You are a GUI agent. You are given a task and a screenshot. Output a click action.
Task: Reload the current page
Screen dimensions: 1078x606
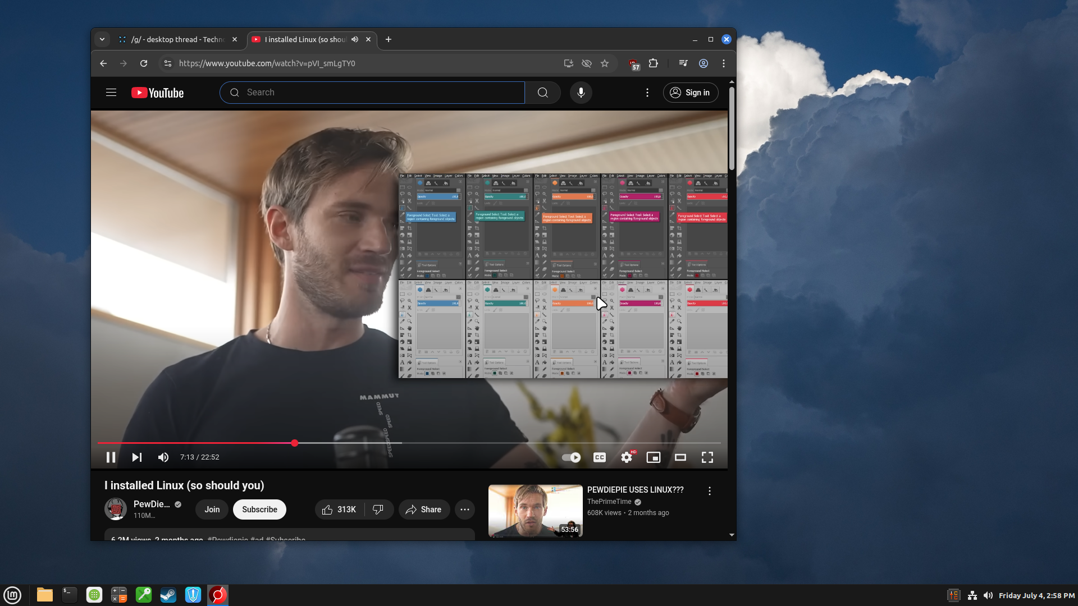(x=144, y=63)
